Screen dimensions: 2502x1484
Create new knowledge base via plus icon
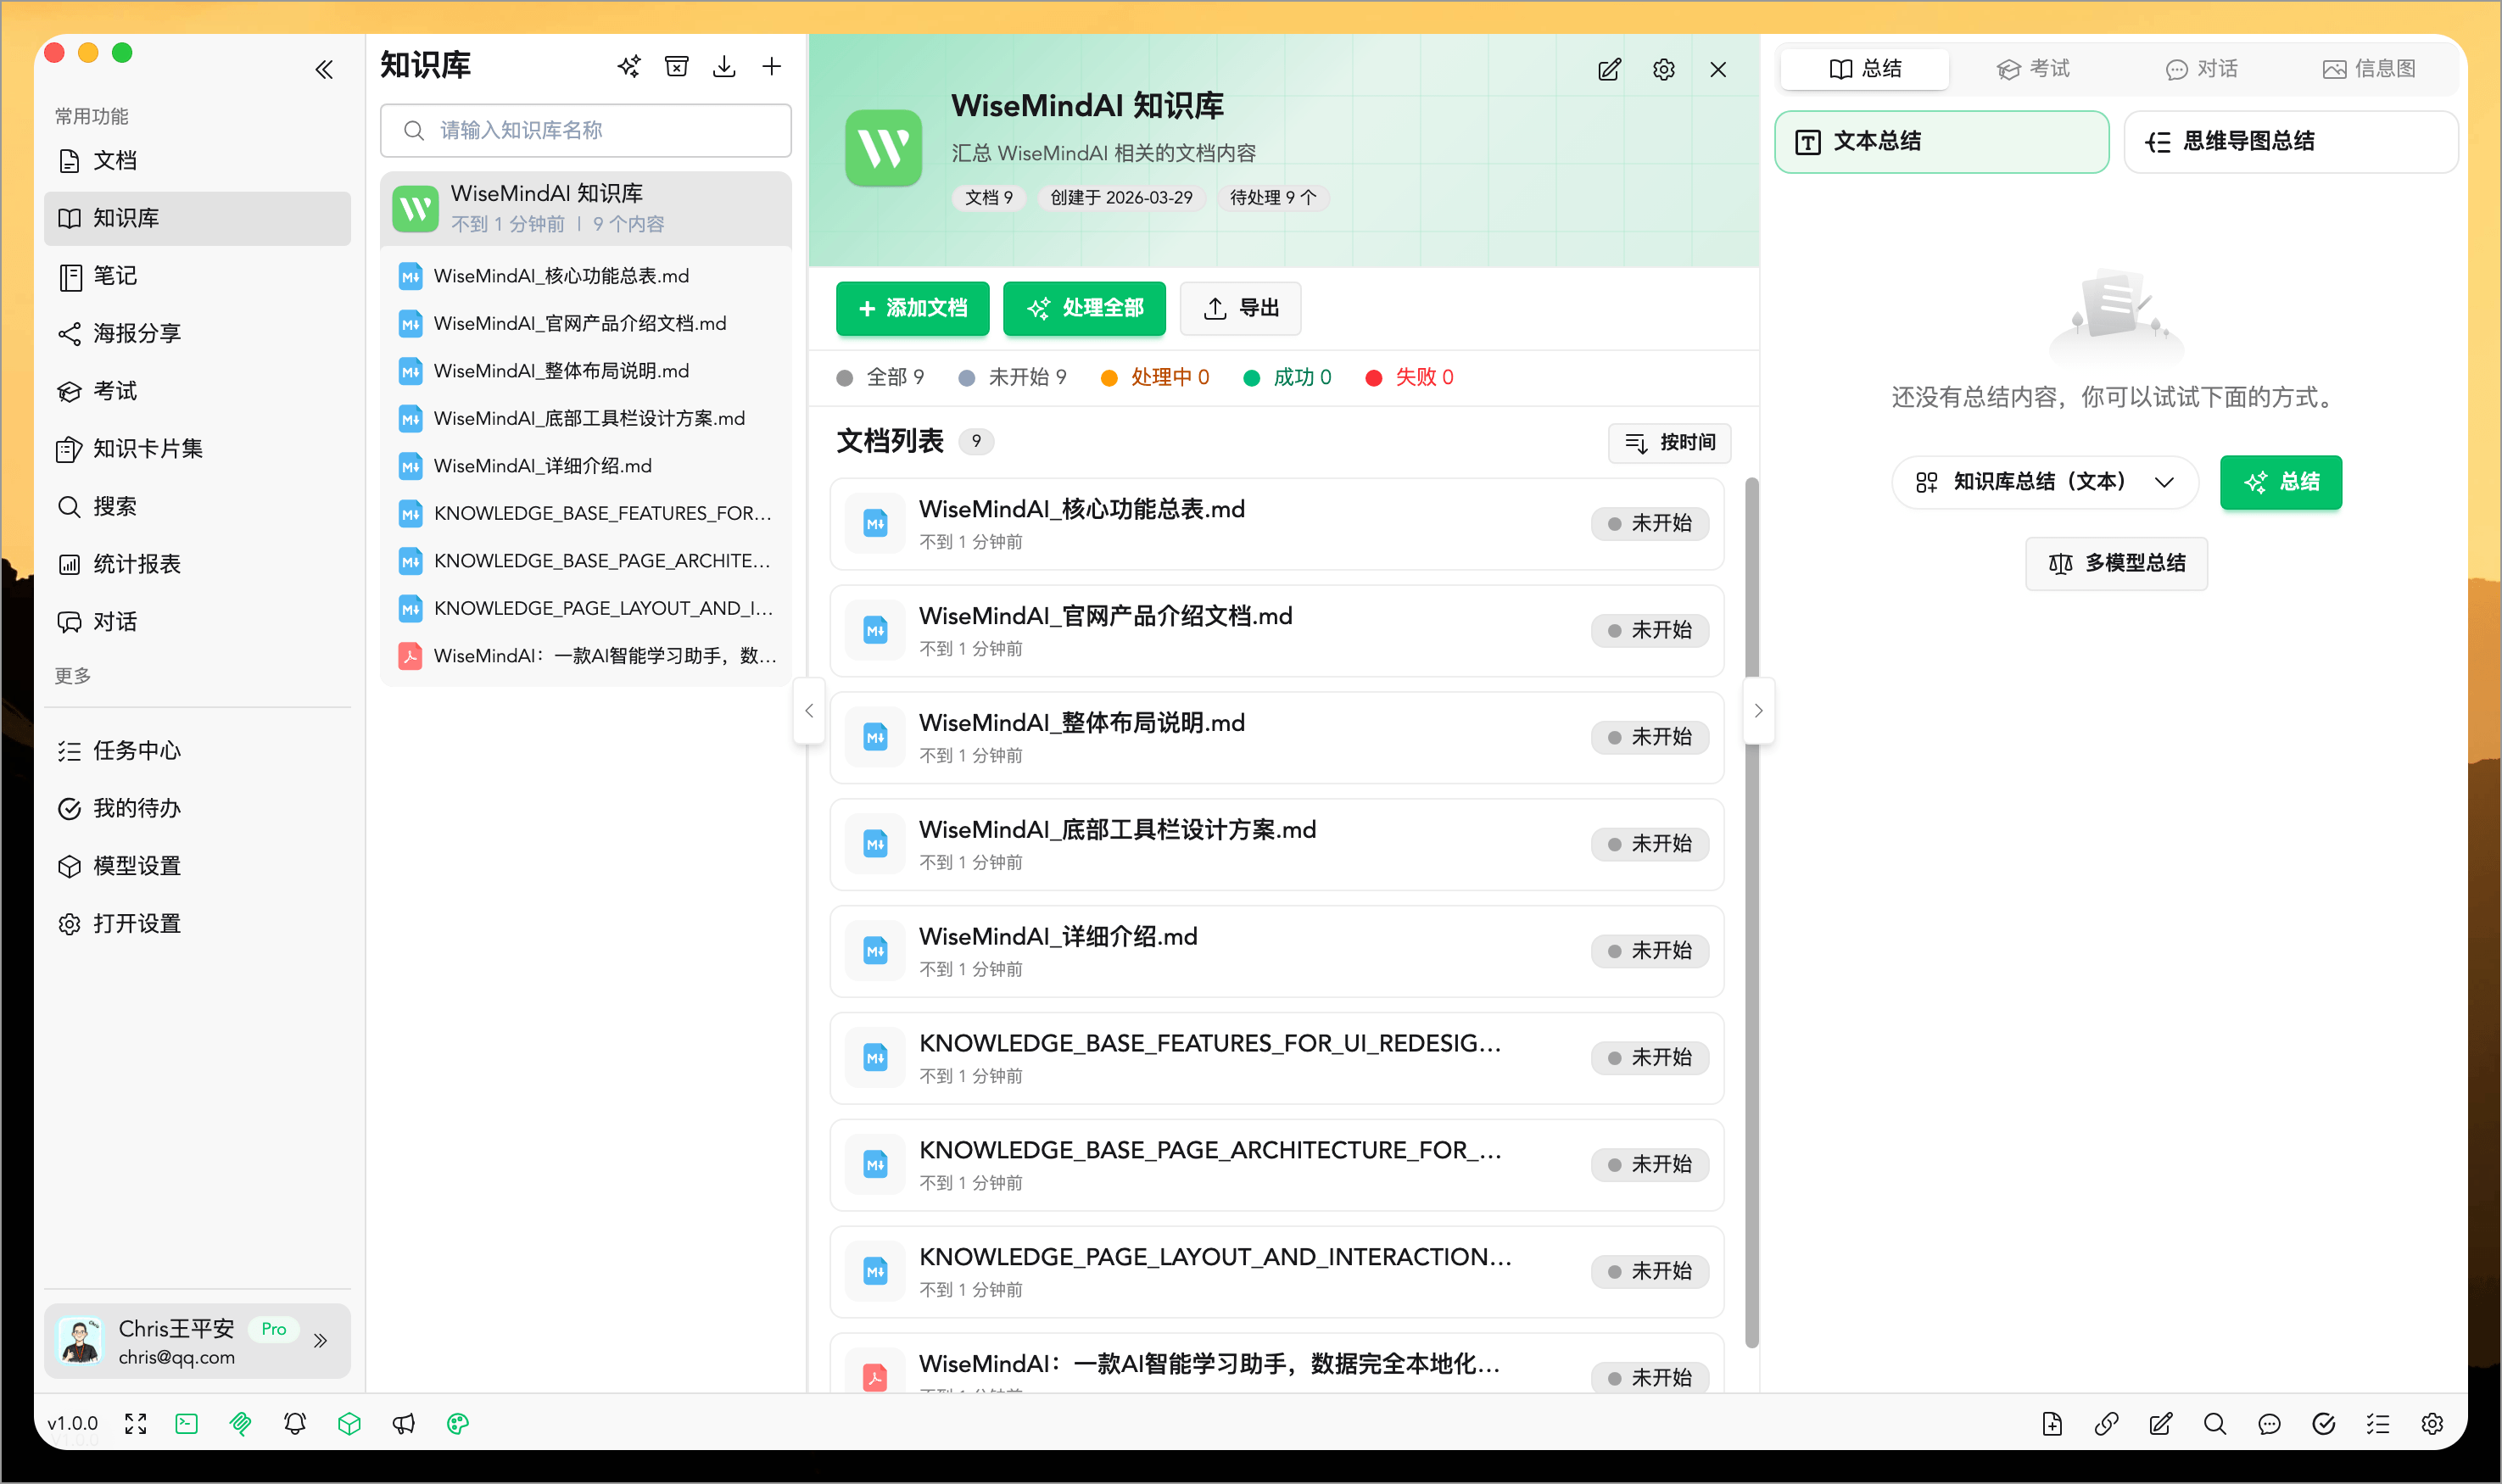(772, 66)
